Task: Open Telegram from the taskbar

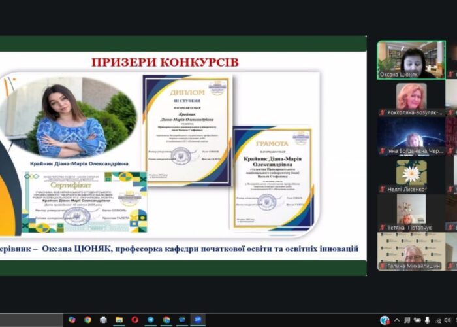Action: [151, 320]
